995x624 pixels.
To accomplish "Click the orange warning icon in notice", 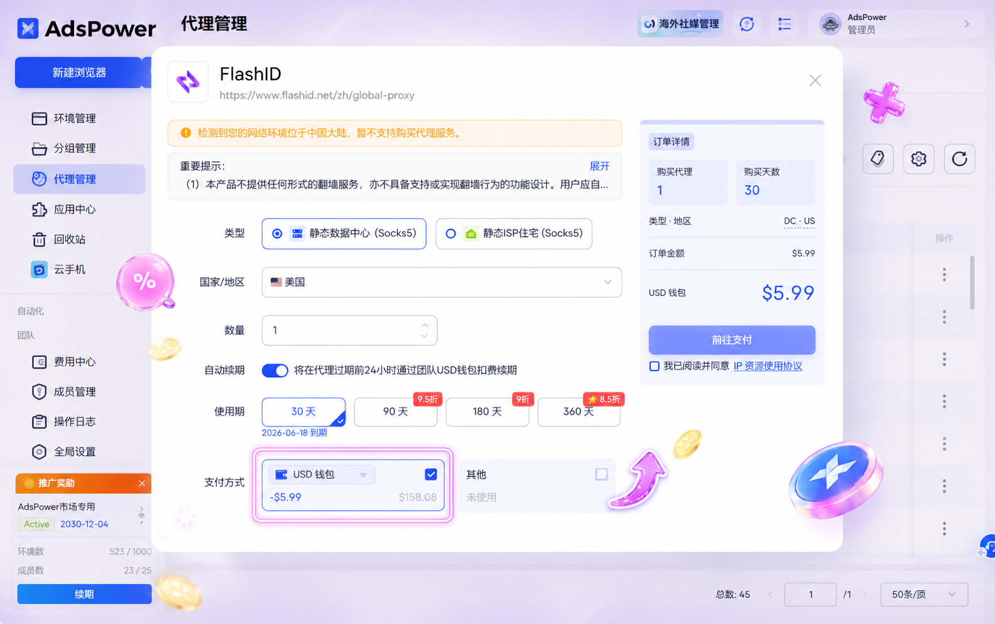I will click(x=185, y=133).
